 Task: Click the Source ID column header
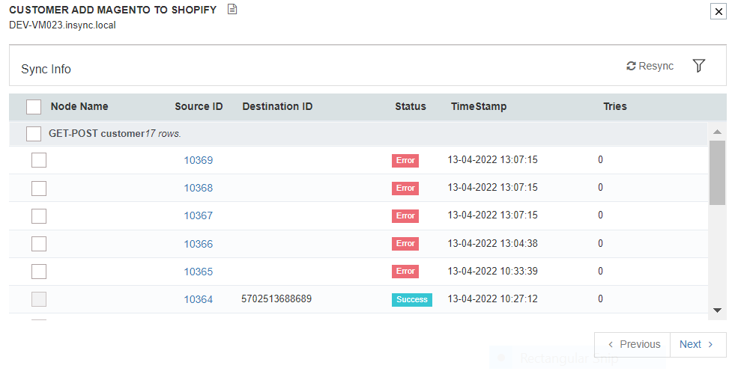point(199,107)
